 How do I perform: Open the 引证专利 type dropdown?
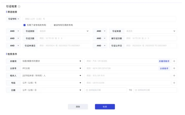[13, 19]
